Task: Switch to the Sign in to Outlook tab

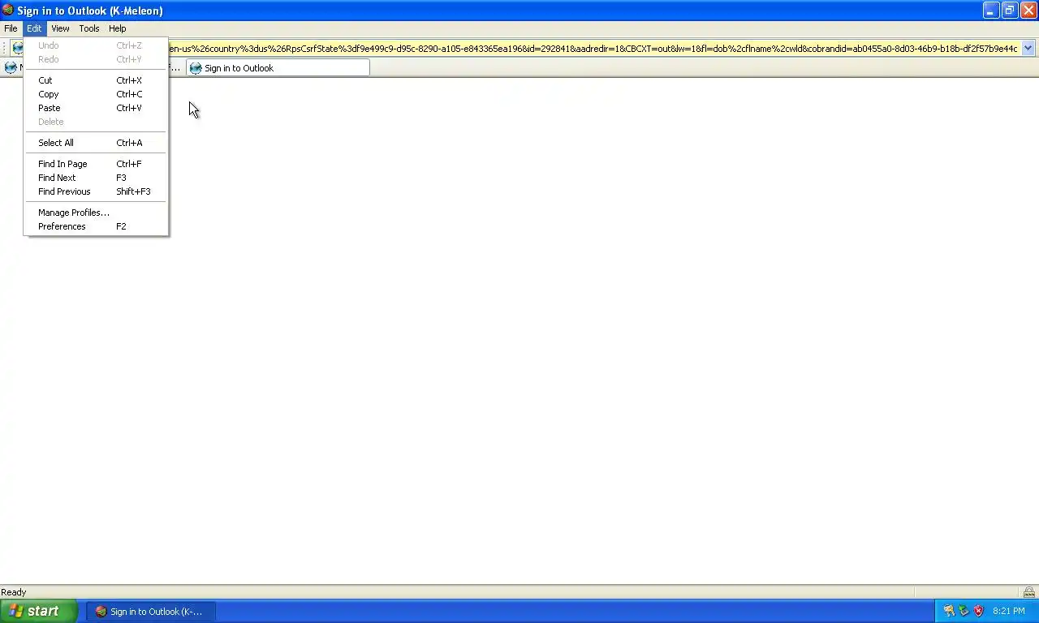Action: coord(278,68)
